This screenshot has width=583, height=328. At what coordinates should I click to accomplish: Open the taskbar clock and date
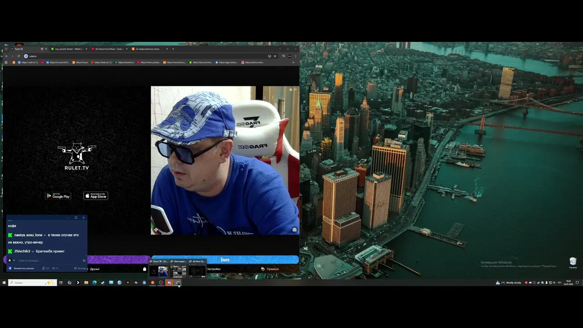click(x=568, y=282)
